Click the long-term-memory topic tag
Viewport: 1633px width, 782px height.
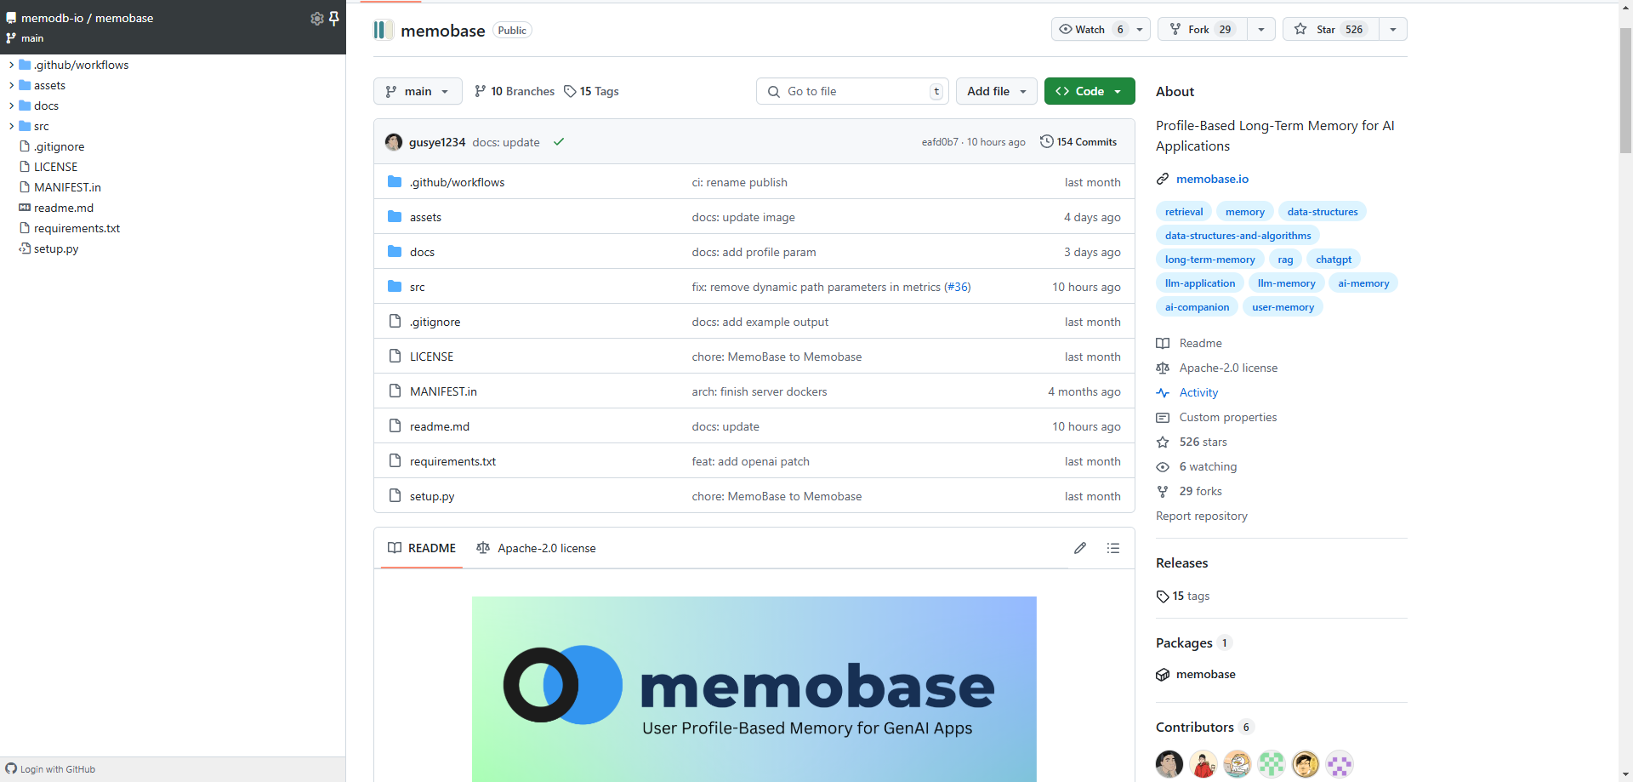(x=1209, y=260)
